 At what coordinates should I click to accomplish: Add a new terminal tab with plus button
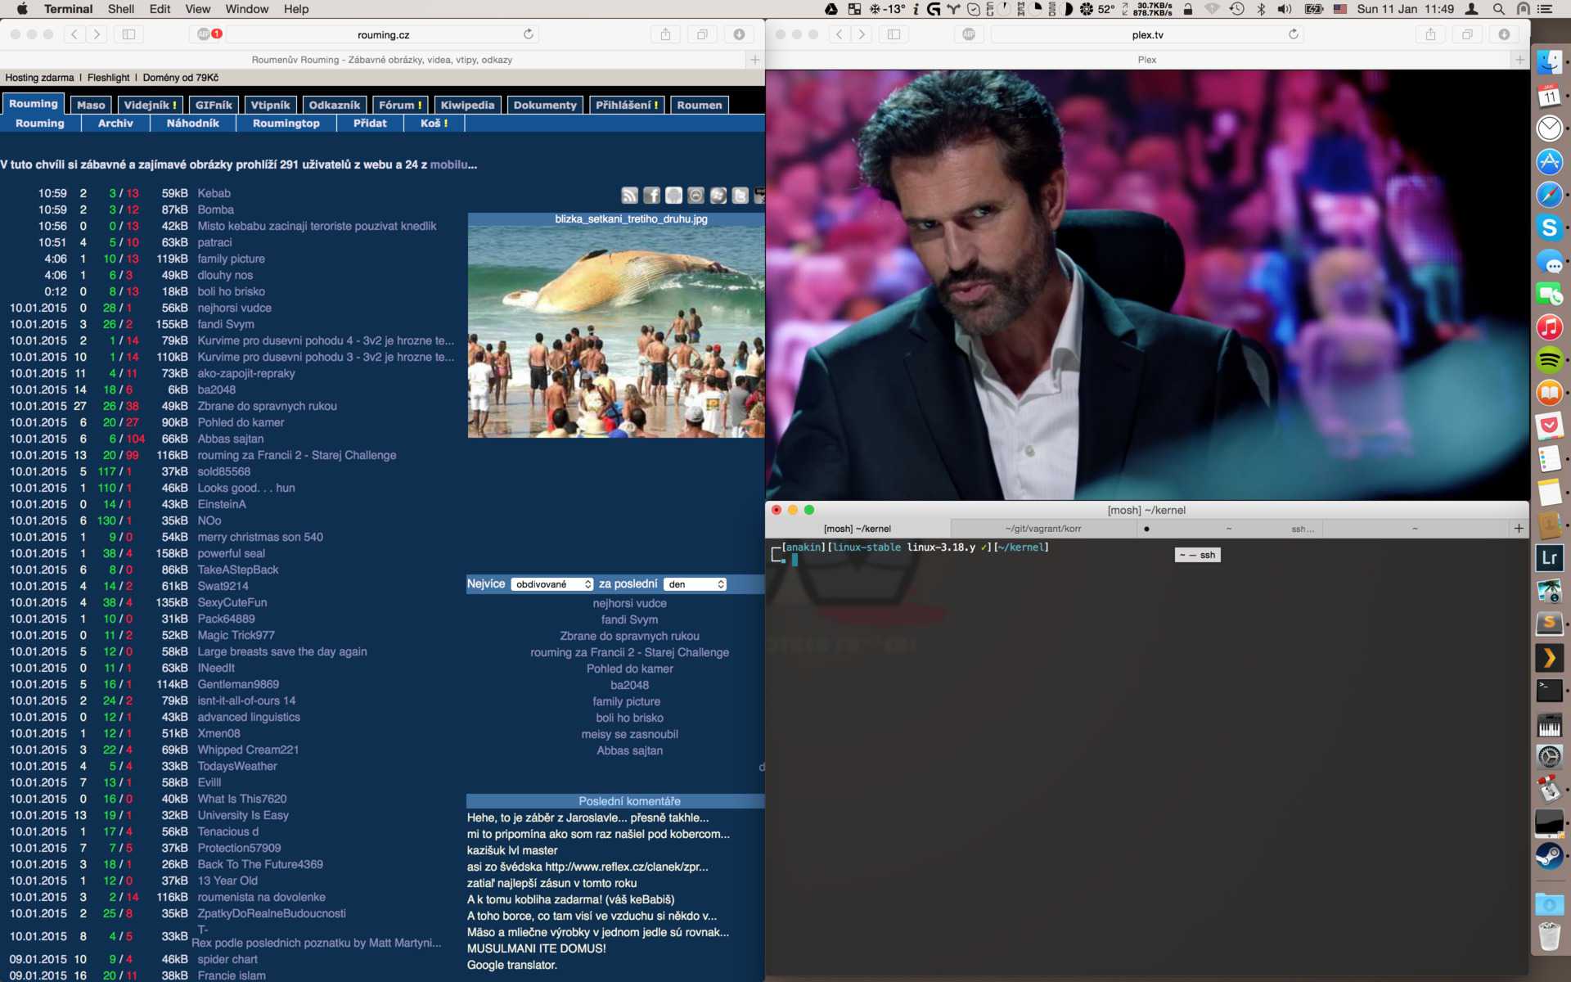click(x=1519, y=529)
